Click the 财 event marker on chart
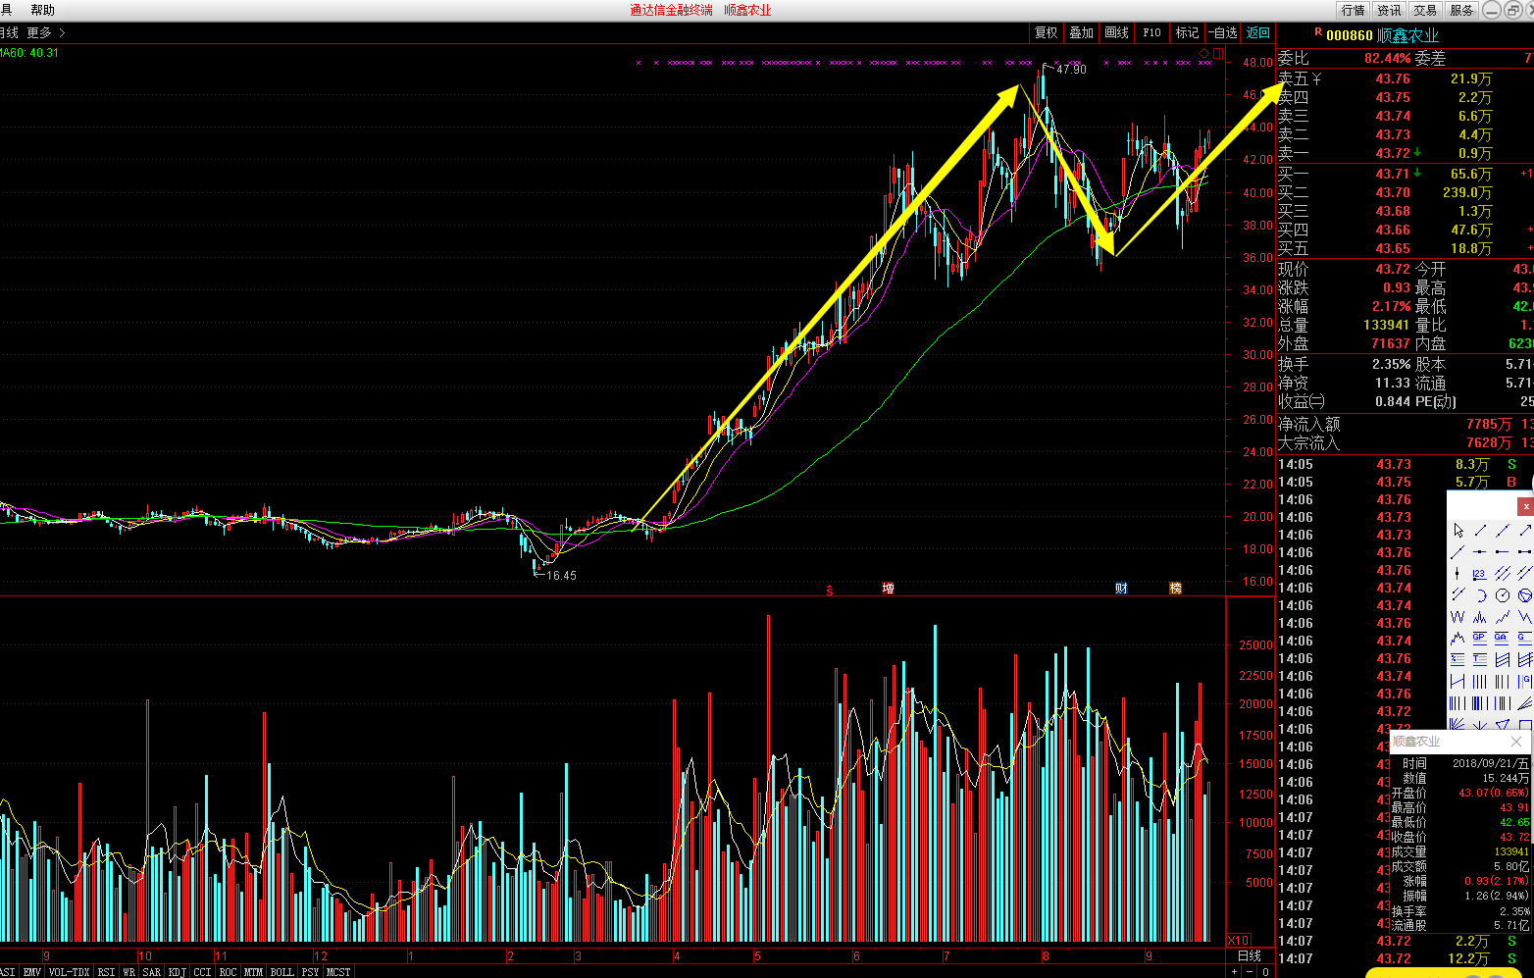Image resolution: width=1534 pixels, height=978 pixels. click(1121, 588)
